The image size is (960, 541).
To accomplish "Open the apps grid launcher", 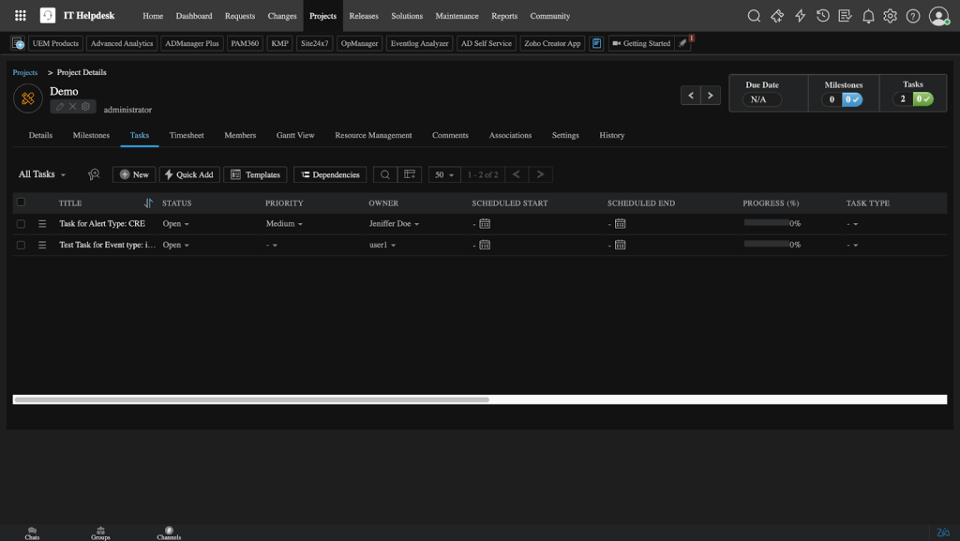I will pyautogui.click(x=21, y=16).
